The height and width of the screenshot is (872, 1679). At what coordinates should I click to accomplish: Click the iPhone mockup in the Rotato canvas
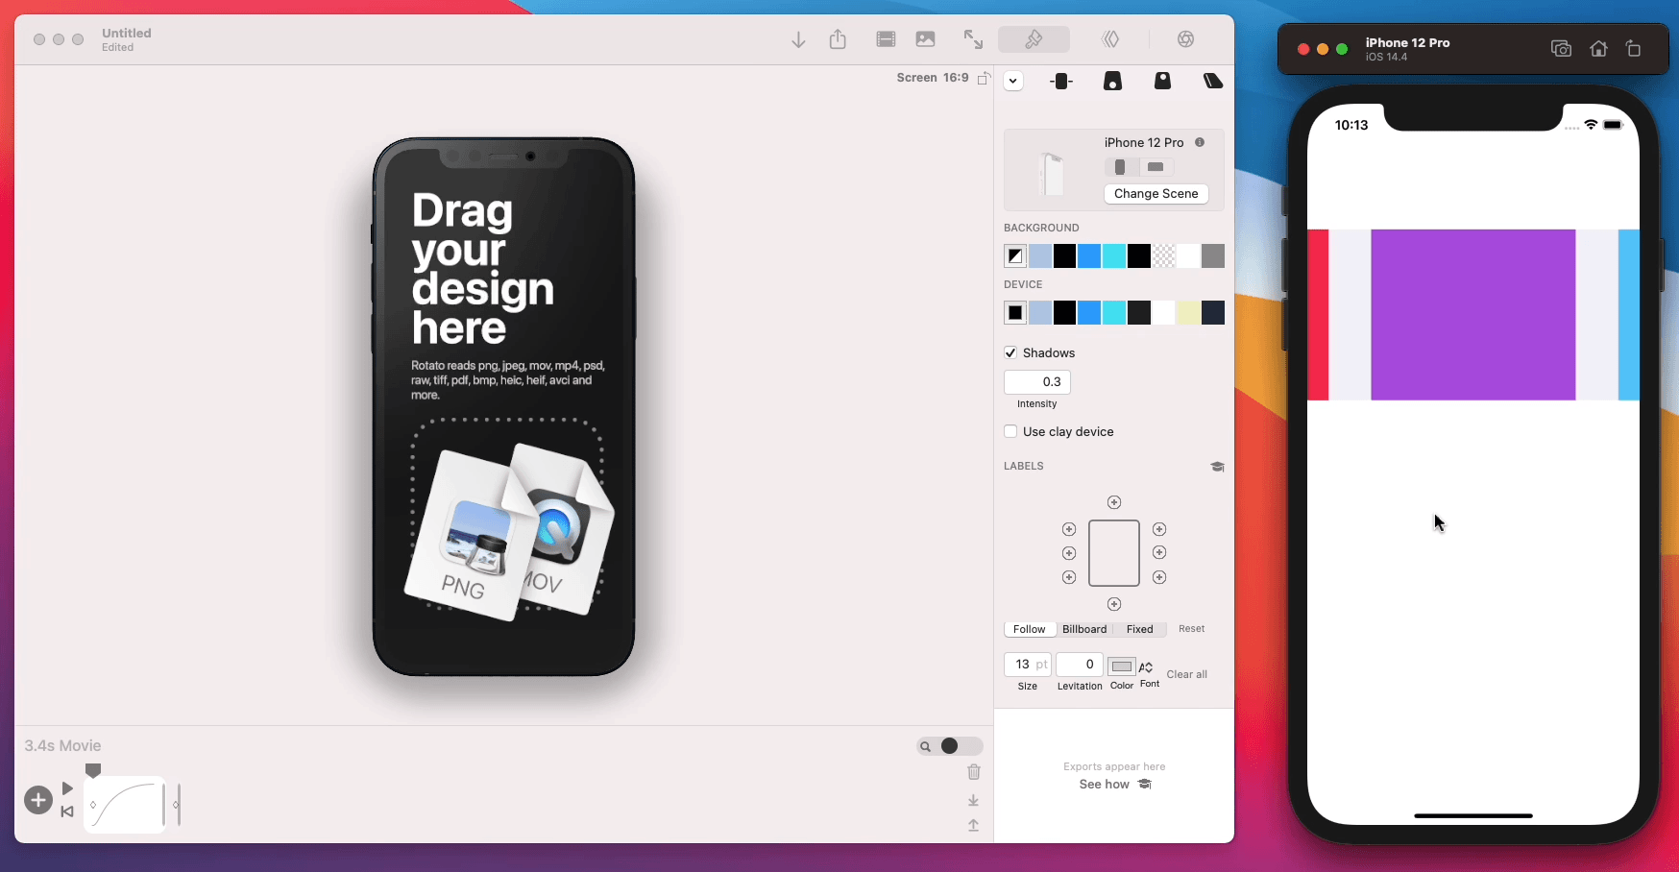click(x=504, y=407)
